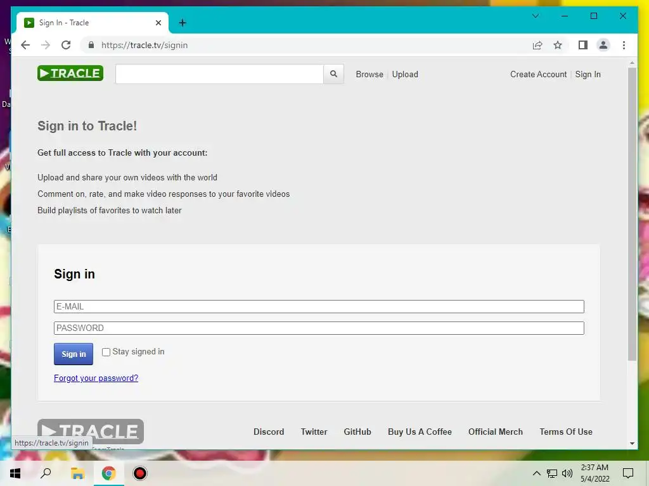This screenshot has height=486, width=649.
Task: Open File Explorer from the taskbar
Action: pyautogui.click(x=77, y=473)
